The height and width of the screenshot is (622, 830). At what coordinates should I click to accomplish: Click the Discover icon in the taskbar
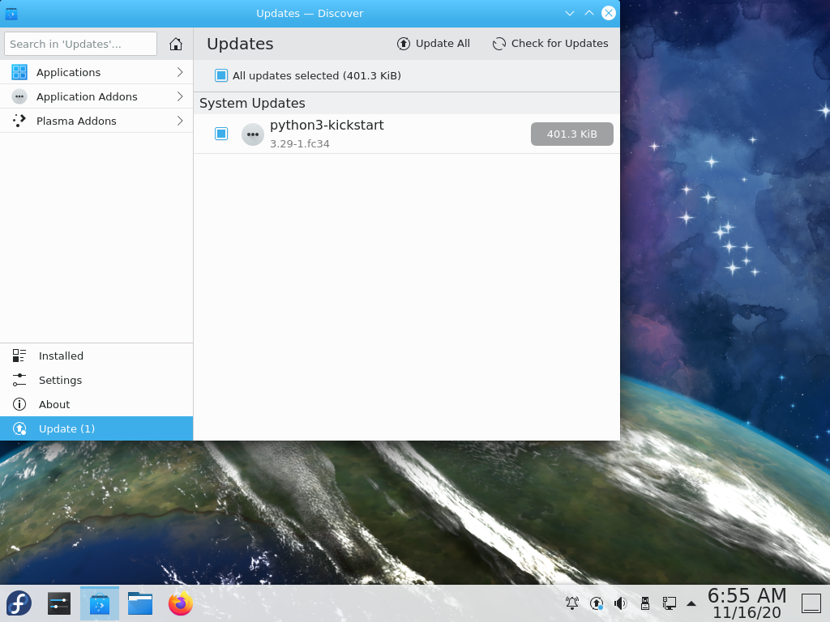pyautogui.click(x=100, y=603)
